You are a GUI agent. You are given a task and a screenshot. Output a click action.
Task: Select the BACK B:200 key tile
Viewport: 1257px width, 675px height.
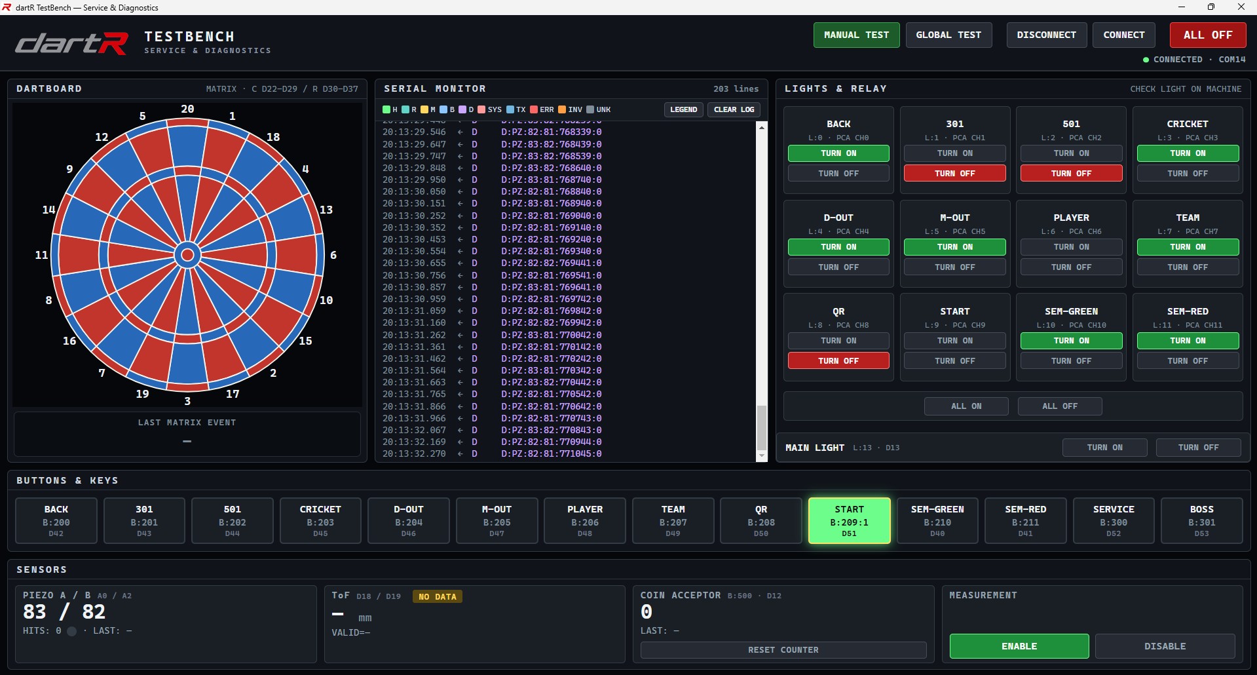coord(56,521)
